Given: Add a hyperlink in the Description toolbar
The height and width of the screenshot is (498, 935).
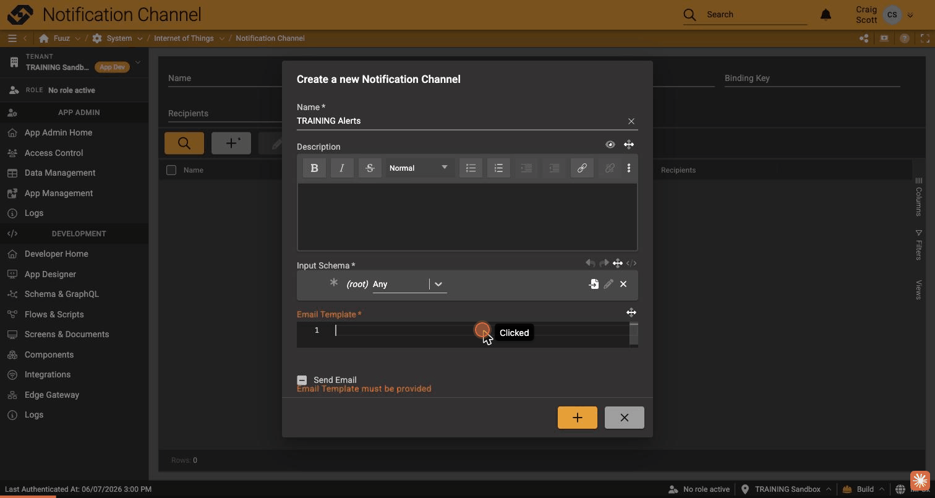Looking at the screenshot, I should (x=582, y=168).
